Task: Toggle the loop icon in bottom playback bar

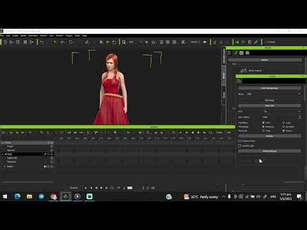Action: click(x=112, y=188)
